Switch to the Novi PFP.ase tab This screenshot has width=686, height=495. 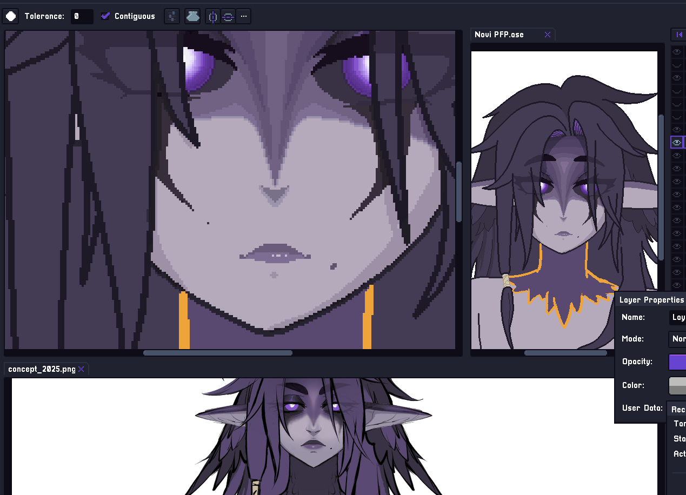(499, 35)
